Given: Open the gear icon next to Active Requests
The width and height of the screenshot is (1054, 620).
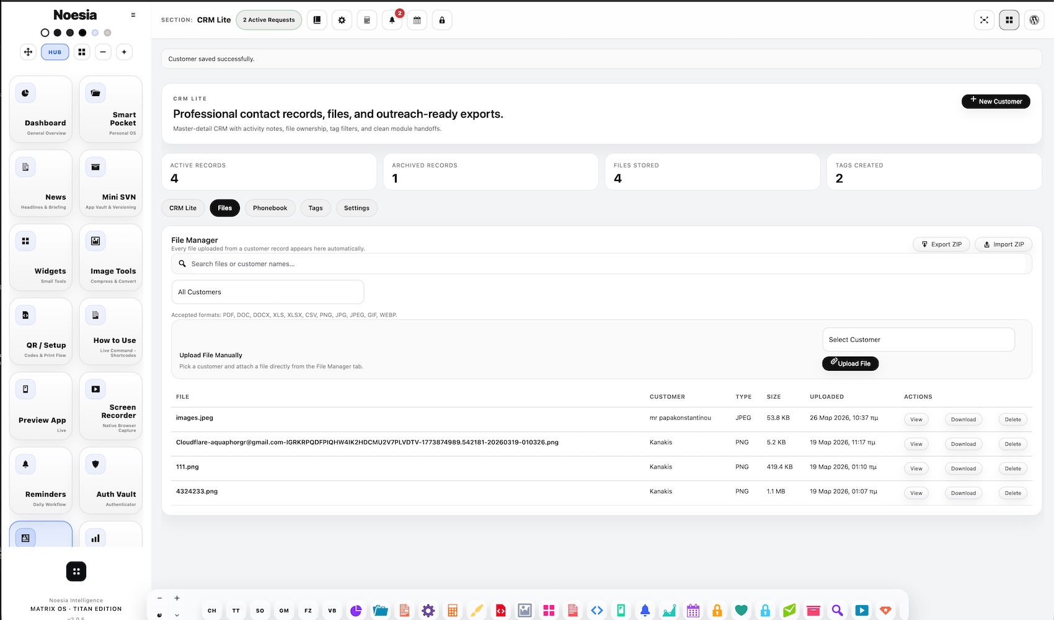Looking at the screenshot, I should coord(342,20).
